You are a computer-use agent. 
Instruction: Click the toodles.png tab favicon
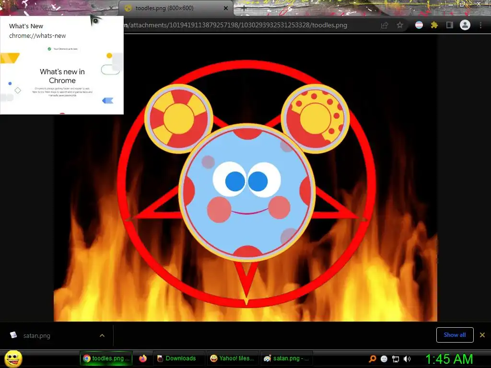click(128, 8)
